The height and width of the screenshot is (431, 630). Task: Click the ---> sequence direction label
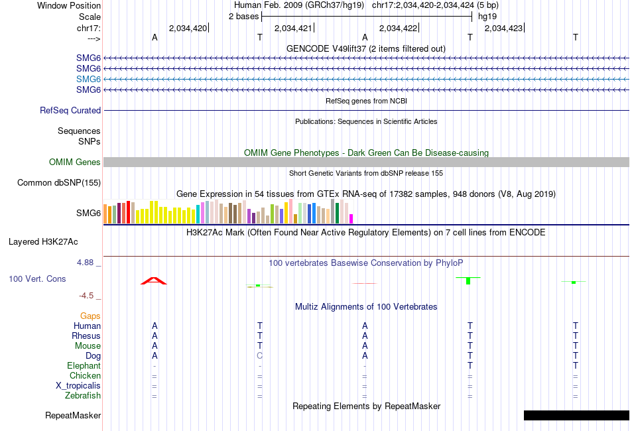[94, 38]
